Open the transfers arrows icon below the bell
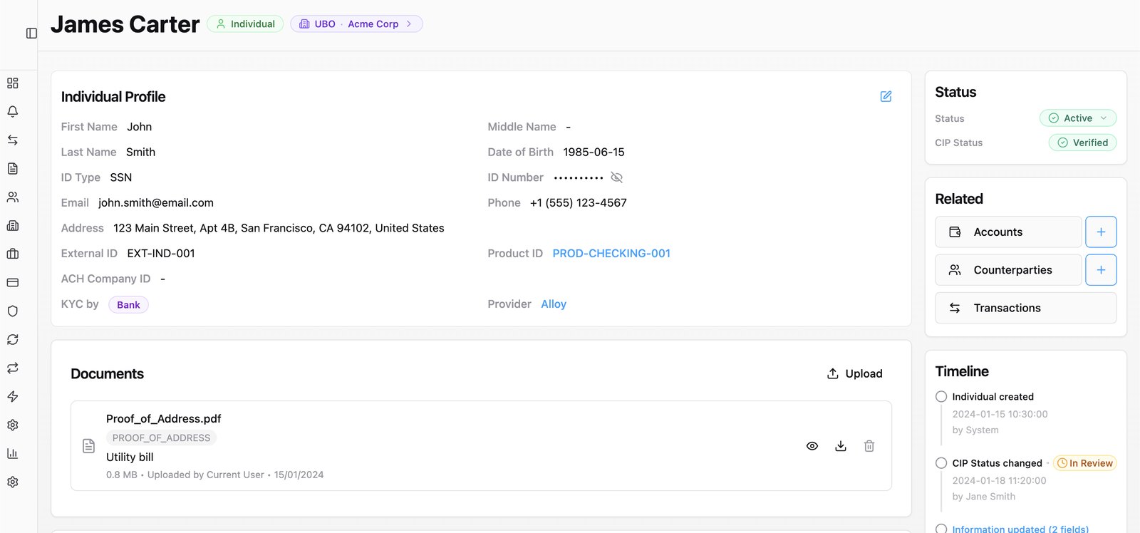 13,140
